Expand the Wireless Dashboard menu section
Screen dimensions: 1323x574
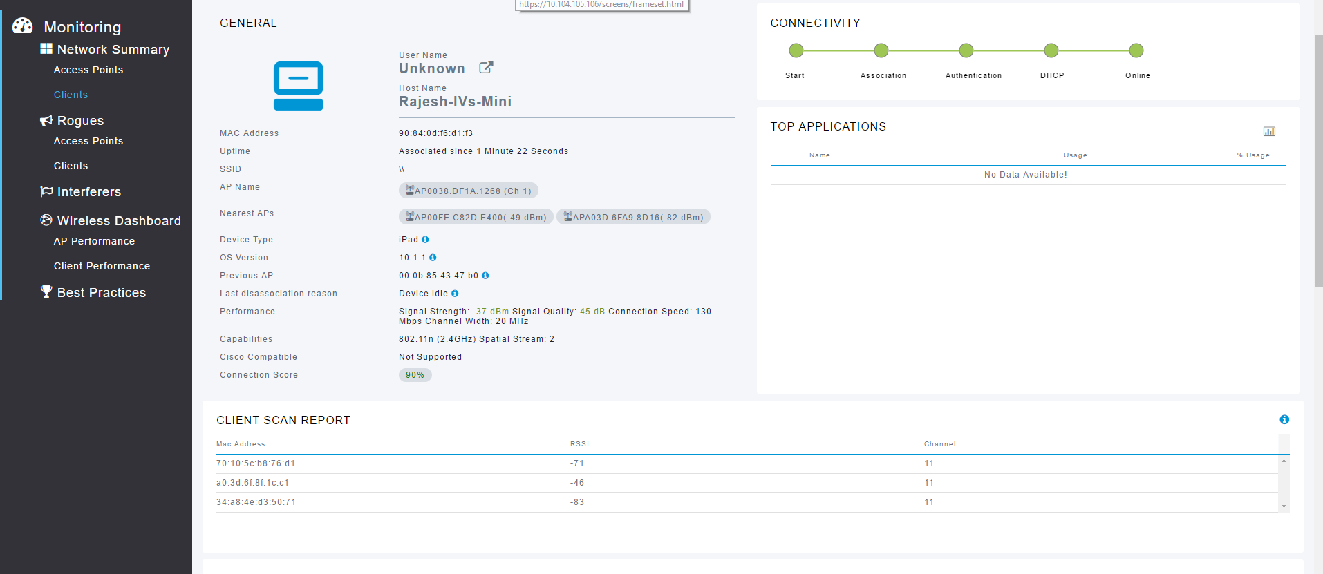point(111,221)
